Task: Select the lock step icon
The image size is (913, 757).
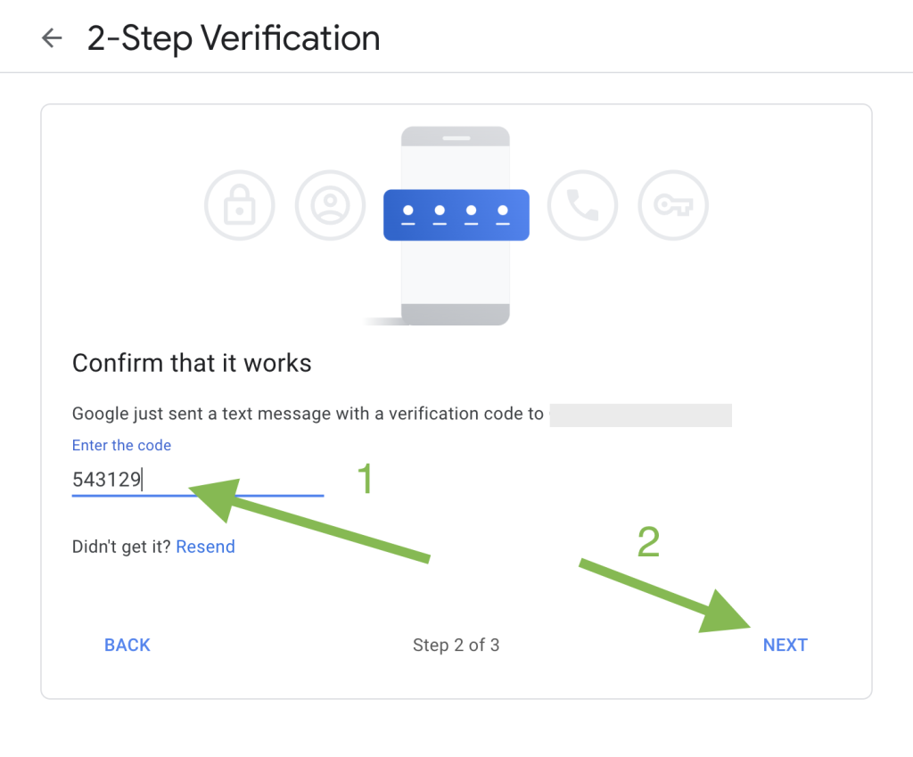Action: (239, 205)
